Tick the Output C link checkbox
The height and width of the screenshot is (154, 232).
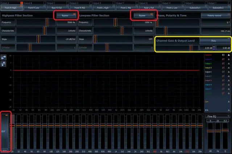(68, 3)
